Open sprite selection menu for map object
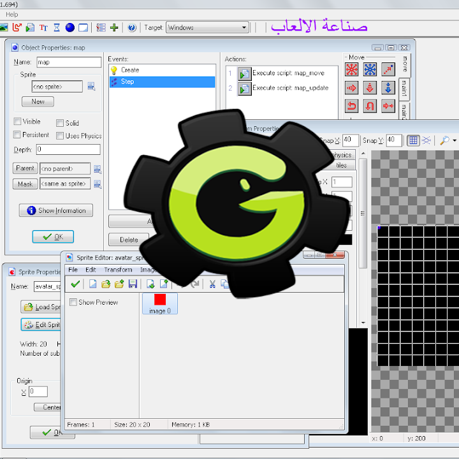Viewport: 459px width, 459px height. tap(91, 86)
